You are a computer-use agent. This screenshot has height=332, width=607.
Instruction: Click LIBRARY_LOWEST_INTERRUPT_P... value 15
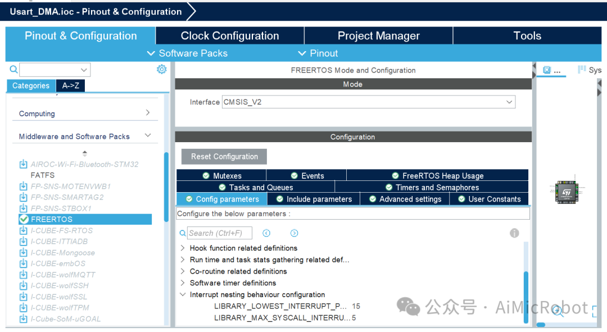coord(356,306)
